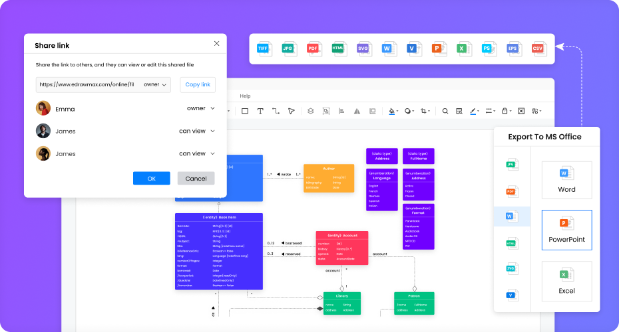Click the magnifier search icon

coord(445,111)
